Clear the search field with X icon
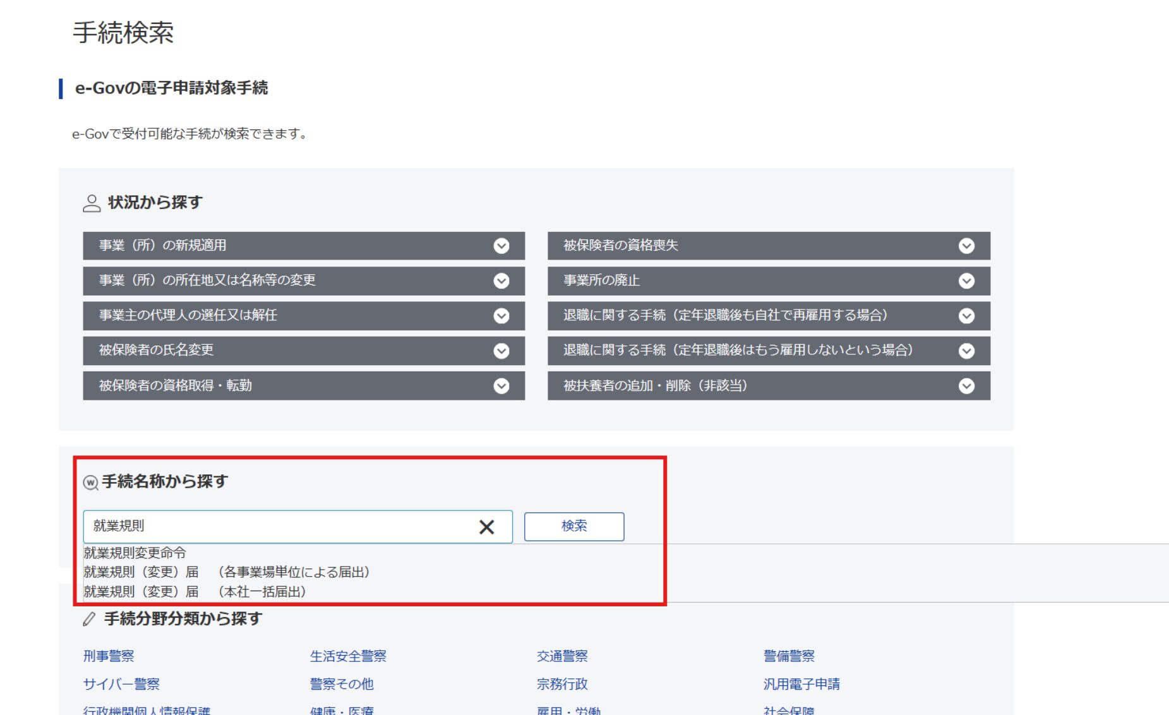 tap(486, 527)
